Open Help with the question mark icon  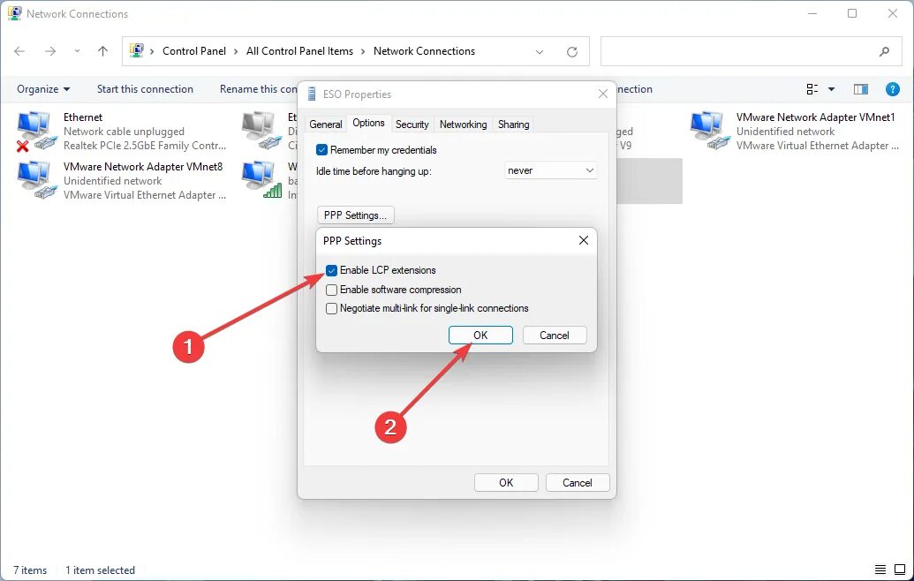(893, 89)
